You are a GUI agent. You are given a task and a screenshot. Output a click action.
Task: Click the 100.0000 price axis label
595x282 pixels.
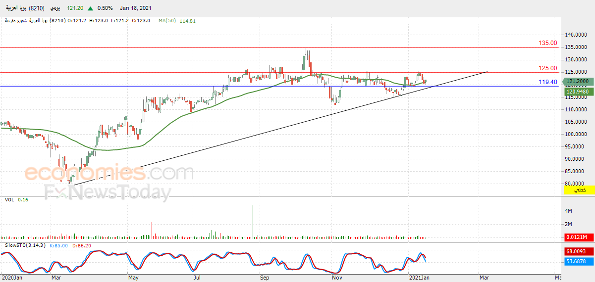point(576,134)
